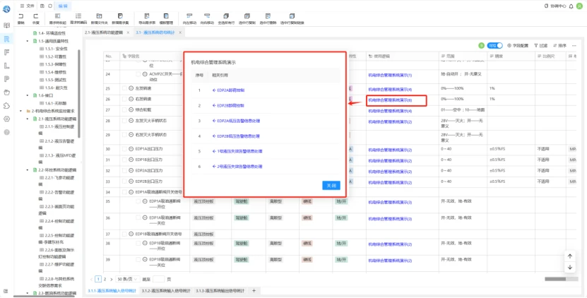Check the checkbox in row 26 右发转速
The image size is (587, 298).
coord(124,99)
